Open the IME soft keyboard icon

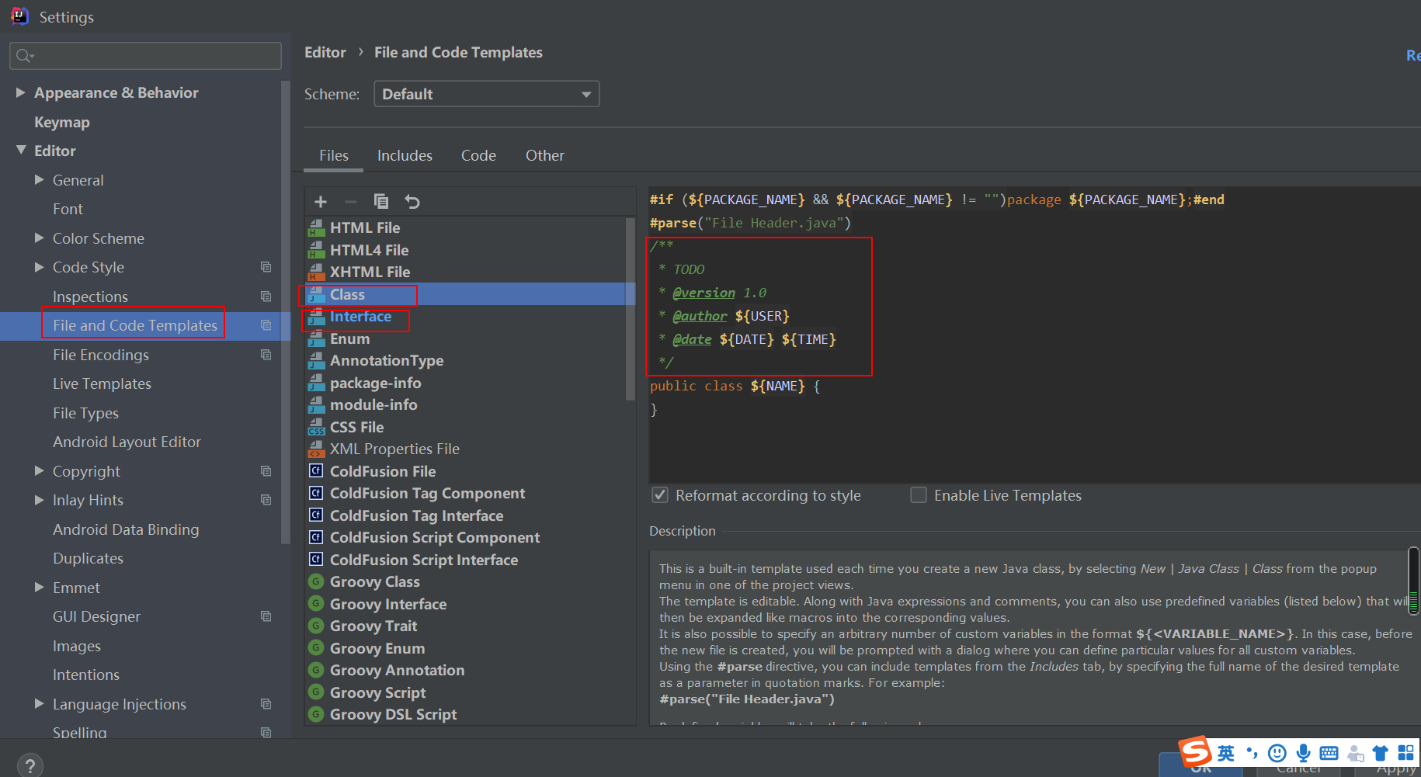(1329, 753)
